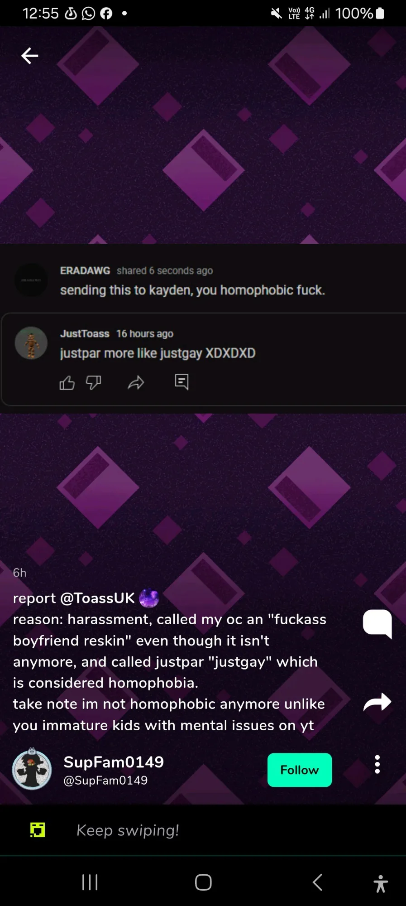
Task: Tap the green pixel icon beside Keep swiping
Action: tap(38, 830)
